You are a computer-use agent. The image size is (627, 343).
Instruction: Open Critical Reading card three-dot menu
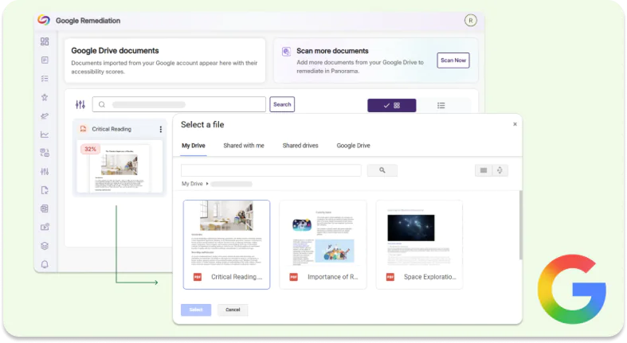point(160,130)
